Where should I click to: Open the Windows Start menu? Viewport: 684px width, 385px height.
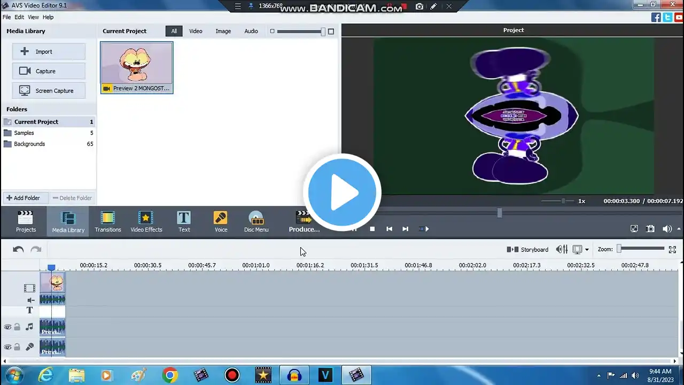pos(13,375)
